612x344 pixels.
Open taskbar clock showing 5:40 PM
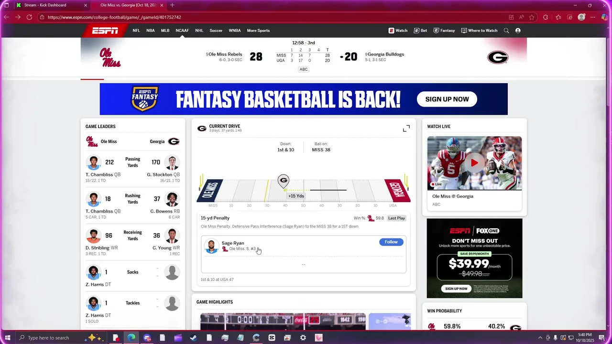585,338
